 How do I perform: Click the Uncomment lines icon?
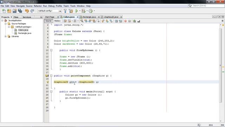click(139, 21)
